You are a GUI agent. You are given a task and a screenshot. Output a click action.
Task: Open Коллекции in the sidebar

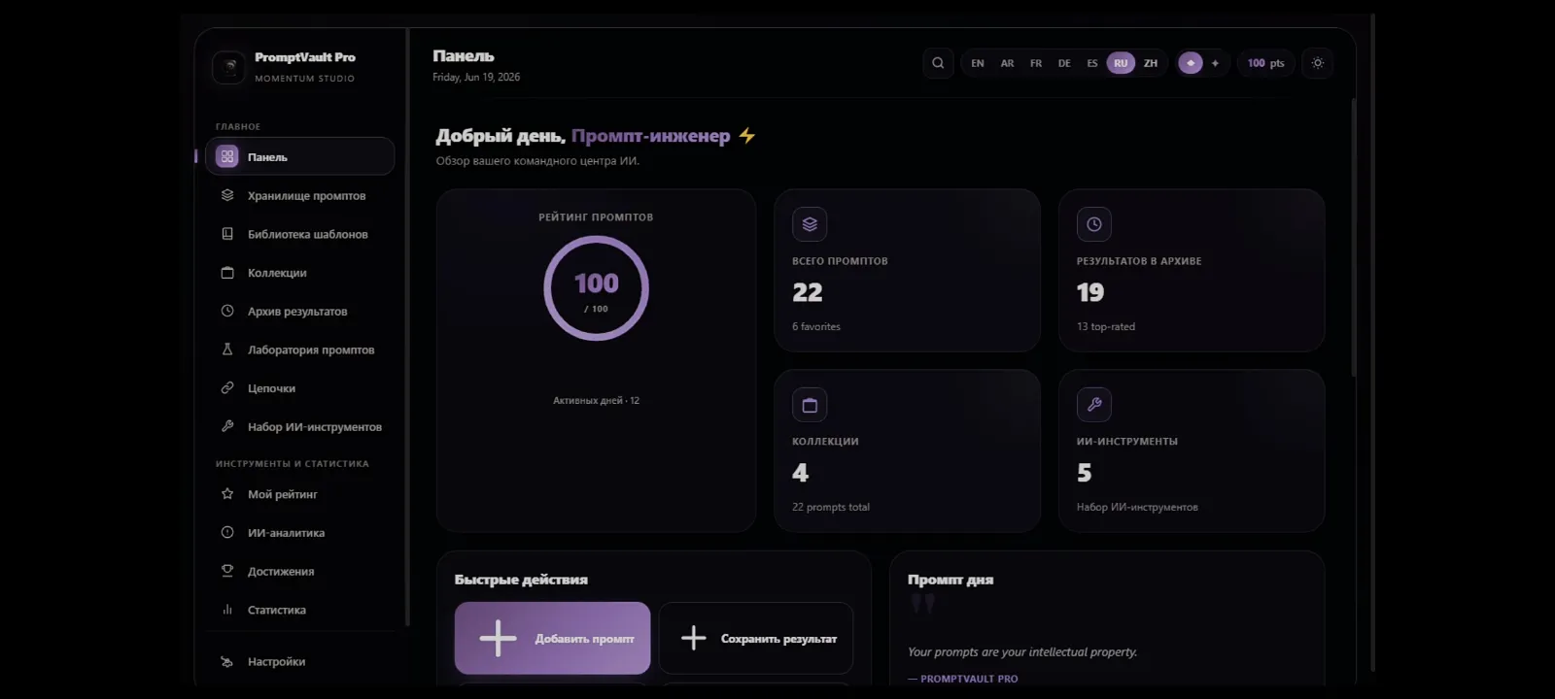[300, 273]
